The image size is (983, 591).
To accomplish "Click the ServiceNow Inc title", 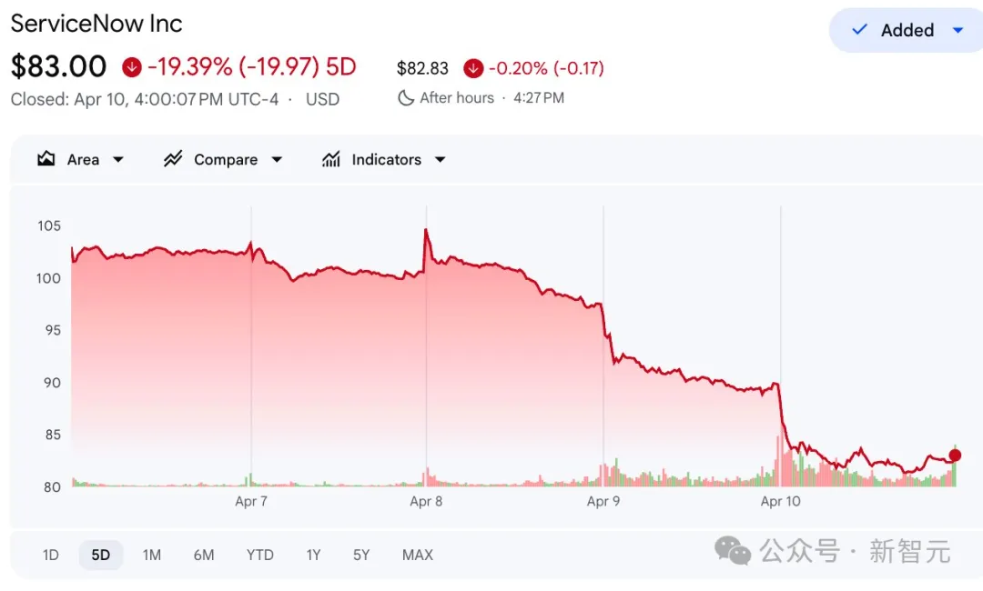I will 96,24.
